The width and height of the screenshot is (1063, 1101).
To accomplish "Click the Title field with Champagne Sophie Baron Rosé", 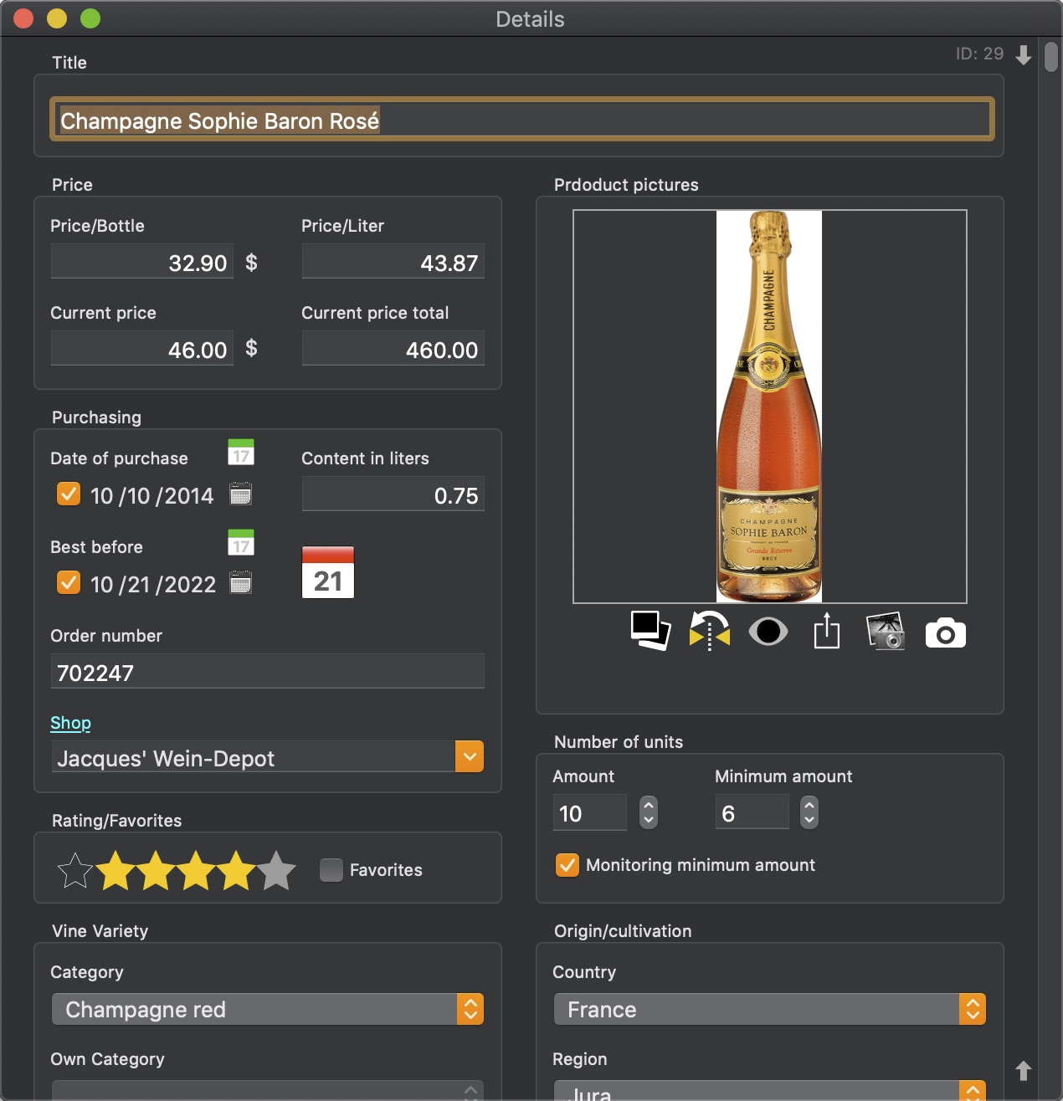I will click(x=522, y=120).
